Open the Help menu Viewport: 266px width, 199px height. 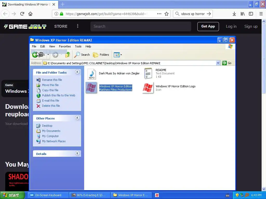pos(88,46)
